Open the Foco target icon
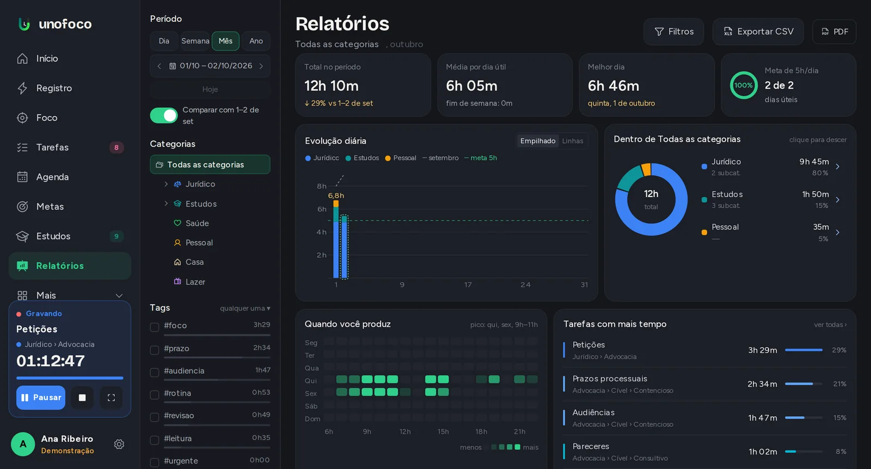Screen dimensions: 871x469 click(22, 118)
